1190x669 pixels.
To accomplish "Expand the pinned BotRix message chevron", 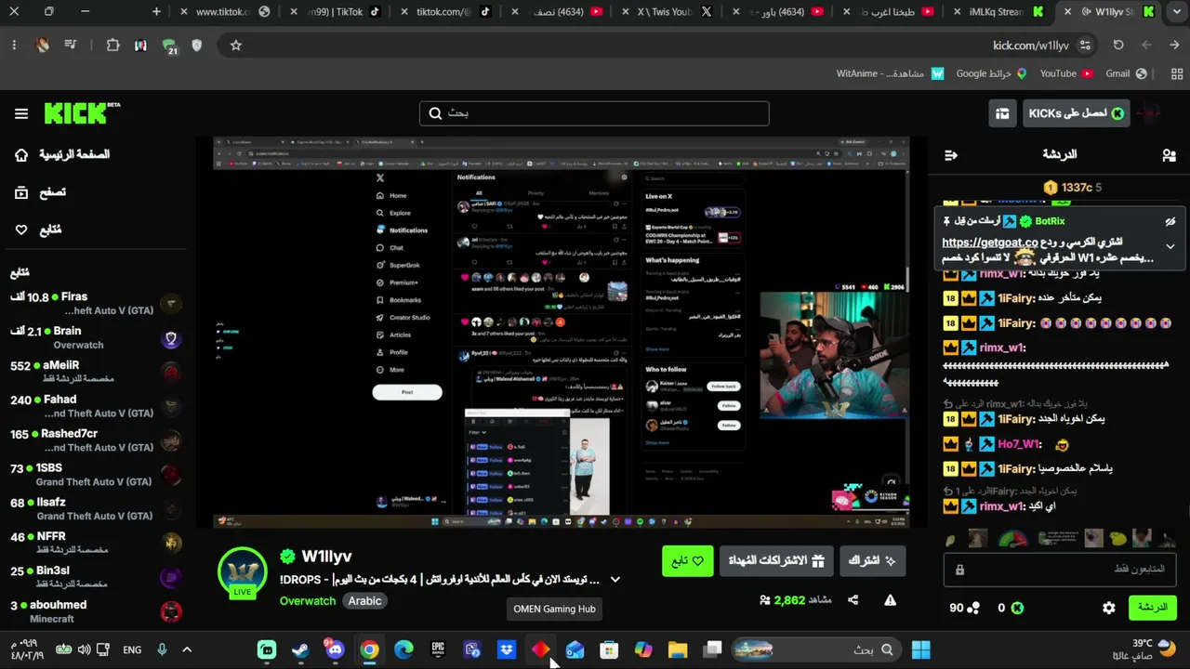I will 1170,246.
